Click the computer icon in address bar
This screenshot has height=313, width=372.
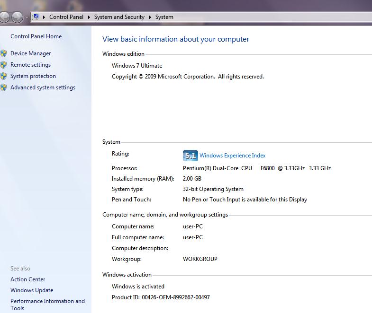pyautogui.click(x=36, y=17)
